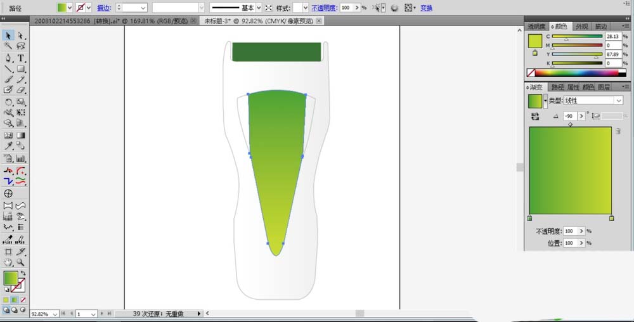The height and width of the screenshot is (322, 634).
Task: Open the 样式 style dropdown
Action: point(306,8)
